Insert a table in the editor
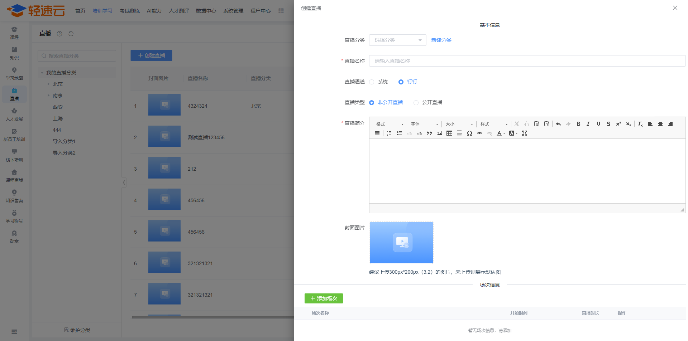Image resolution: width=688 pixels, height=341 pixels. click(x=449, y=133)
